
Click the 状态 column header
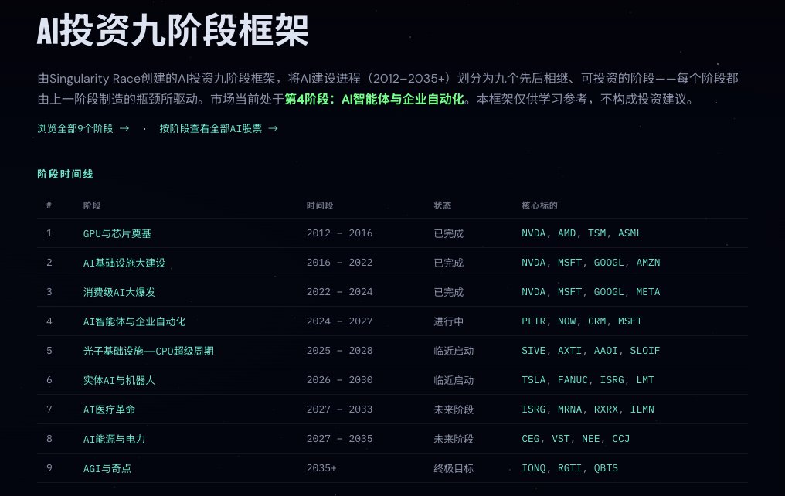pos(443,206)
